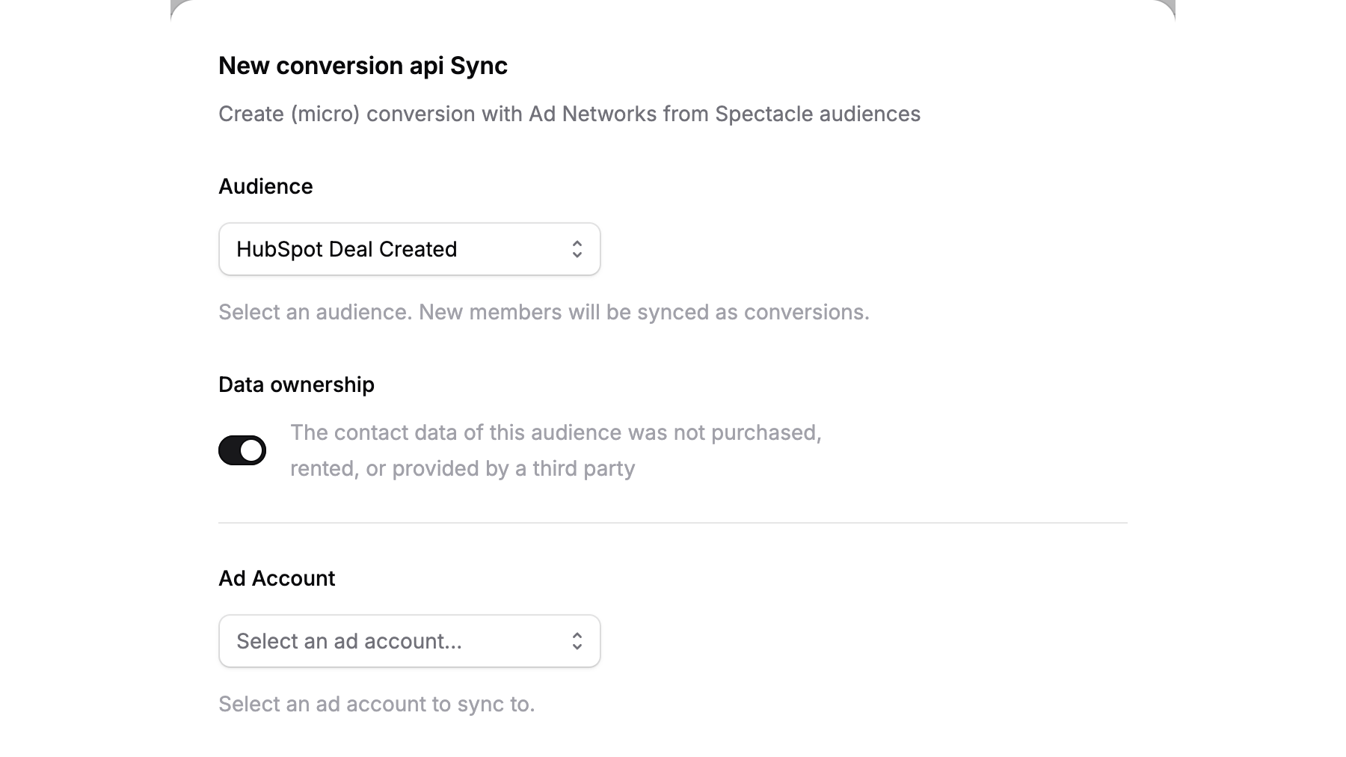Click the up arrow of the Audience chevron

pyautogui.click(x=577, y=244)
